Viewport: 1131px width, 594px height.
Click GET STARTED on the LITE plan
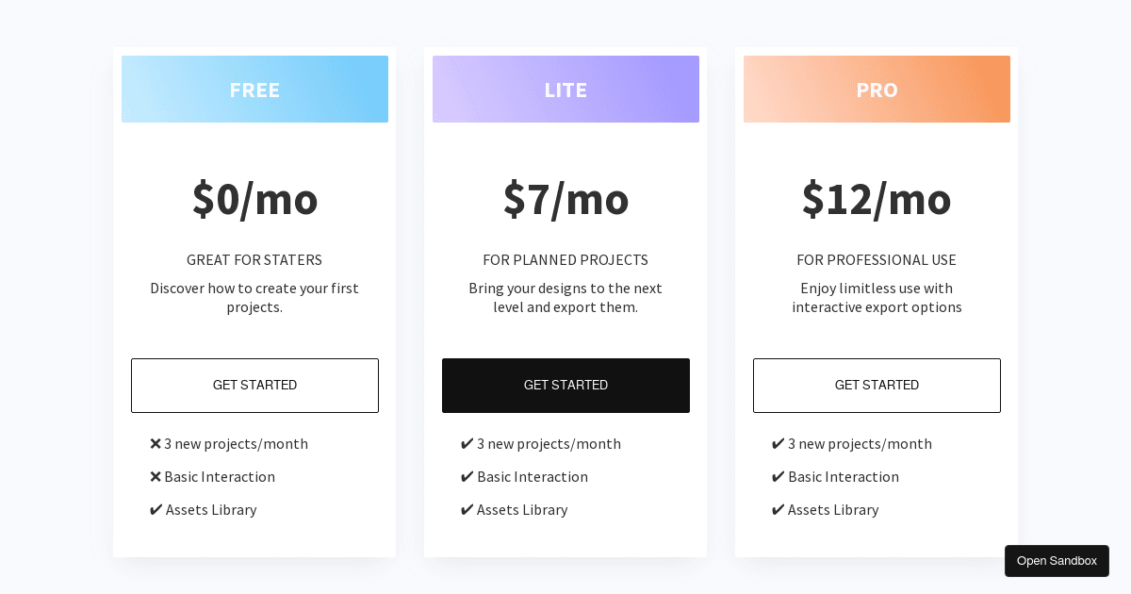[x=565, y=386]
